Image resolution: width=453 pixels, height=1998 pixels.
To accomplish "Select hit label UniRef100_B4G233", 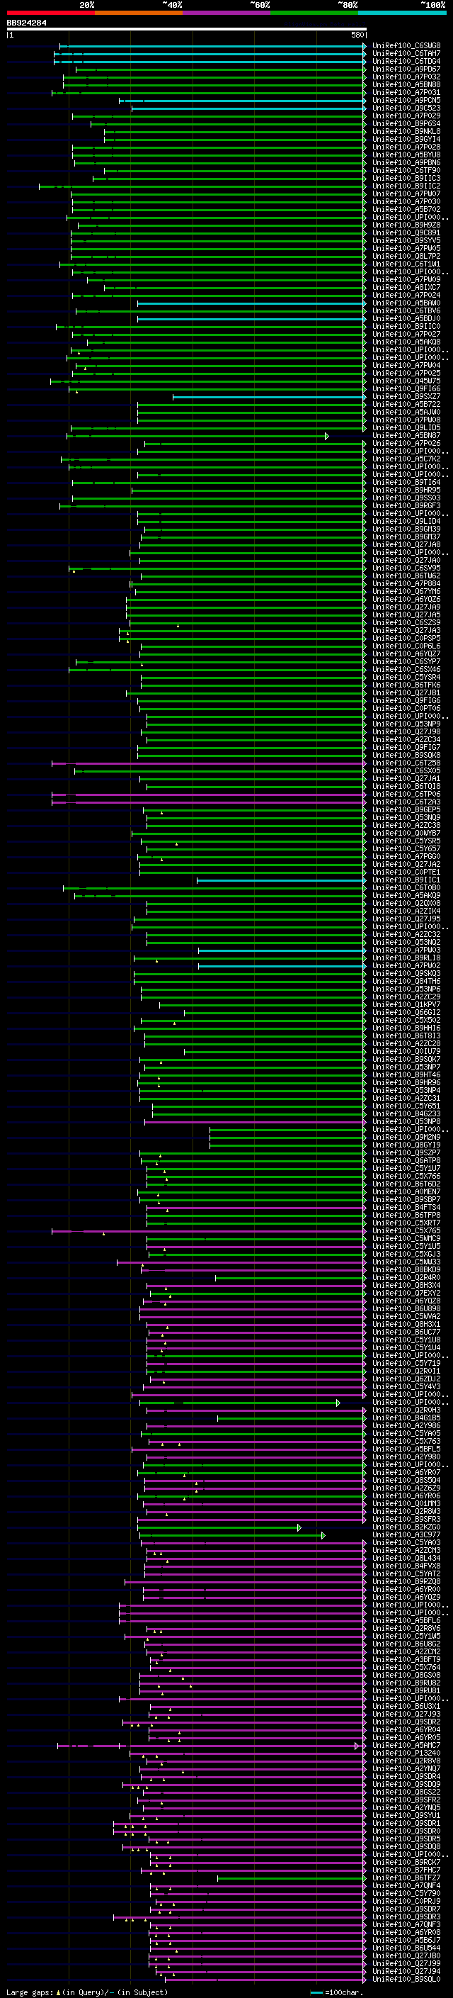I will (x=406, y=1113).
